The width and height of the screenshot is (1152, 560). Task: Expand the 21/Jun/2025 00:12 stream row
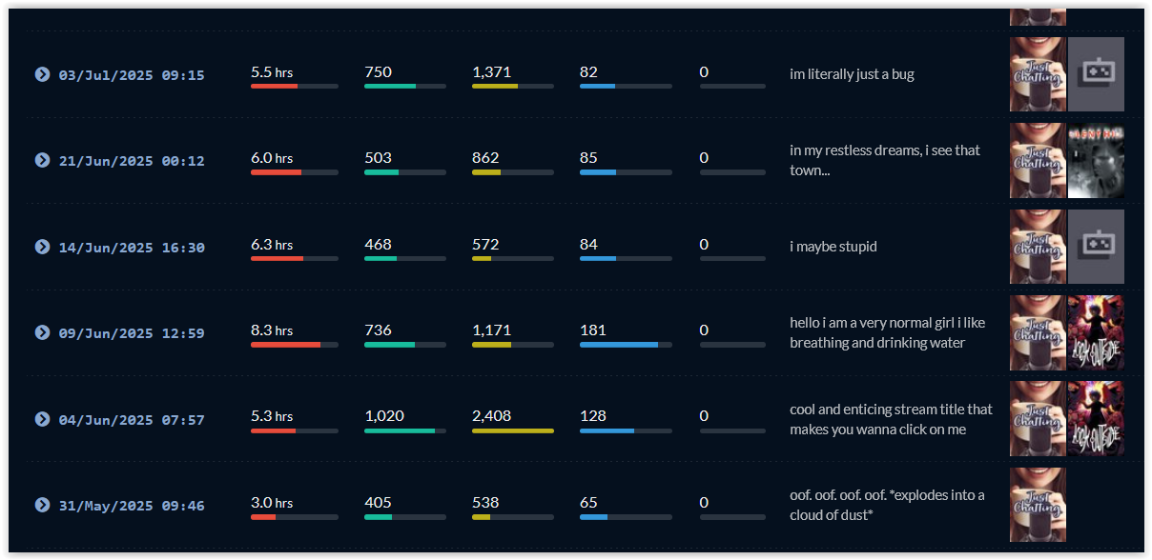(x=42, y=160)
